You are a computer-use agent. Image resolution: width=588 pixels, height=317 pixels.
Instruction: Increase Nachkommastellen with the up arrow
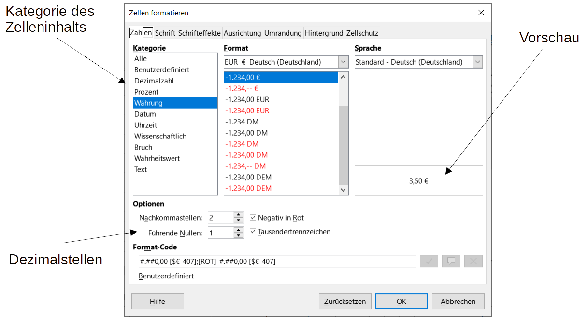(x=238, y=215)
